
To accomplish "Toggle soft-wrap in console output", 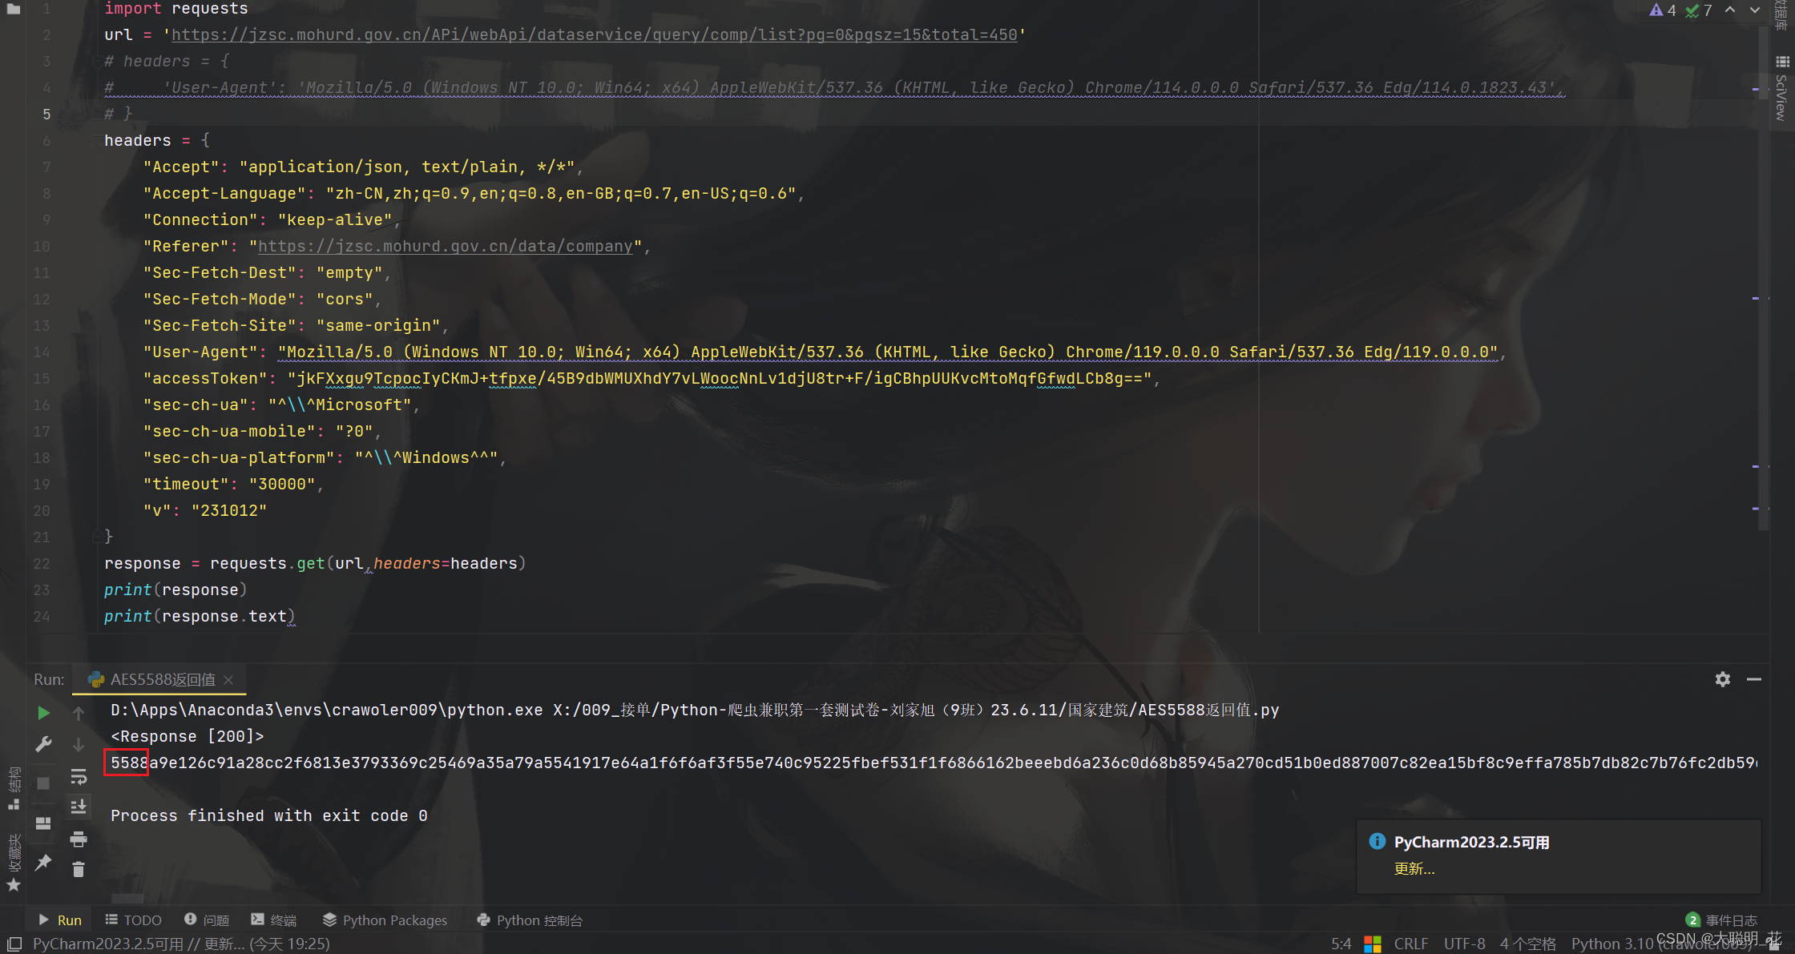I will click(x=79, y=776).
